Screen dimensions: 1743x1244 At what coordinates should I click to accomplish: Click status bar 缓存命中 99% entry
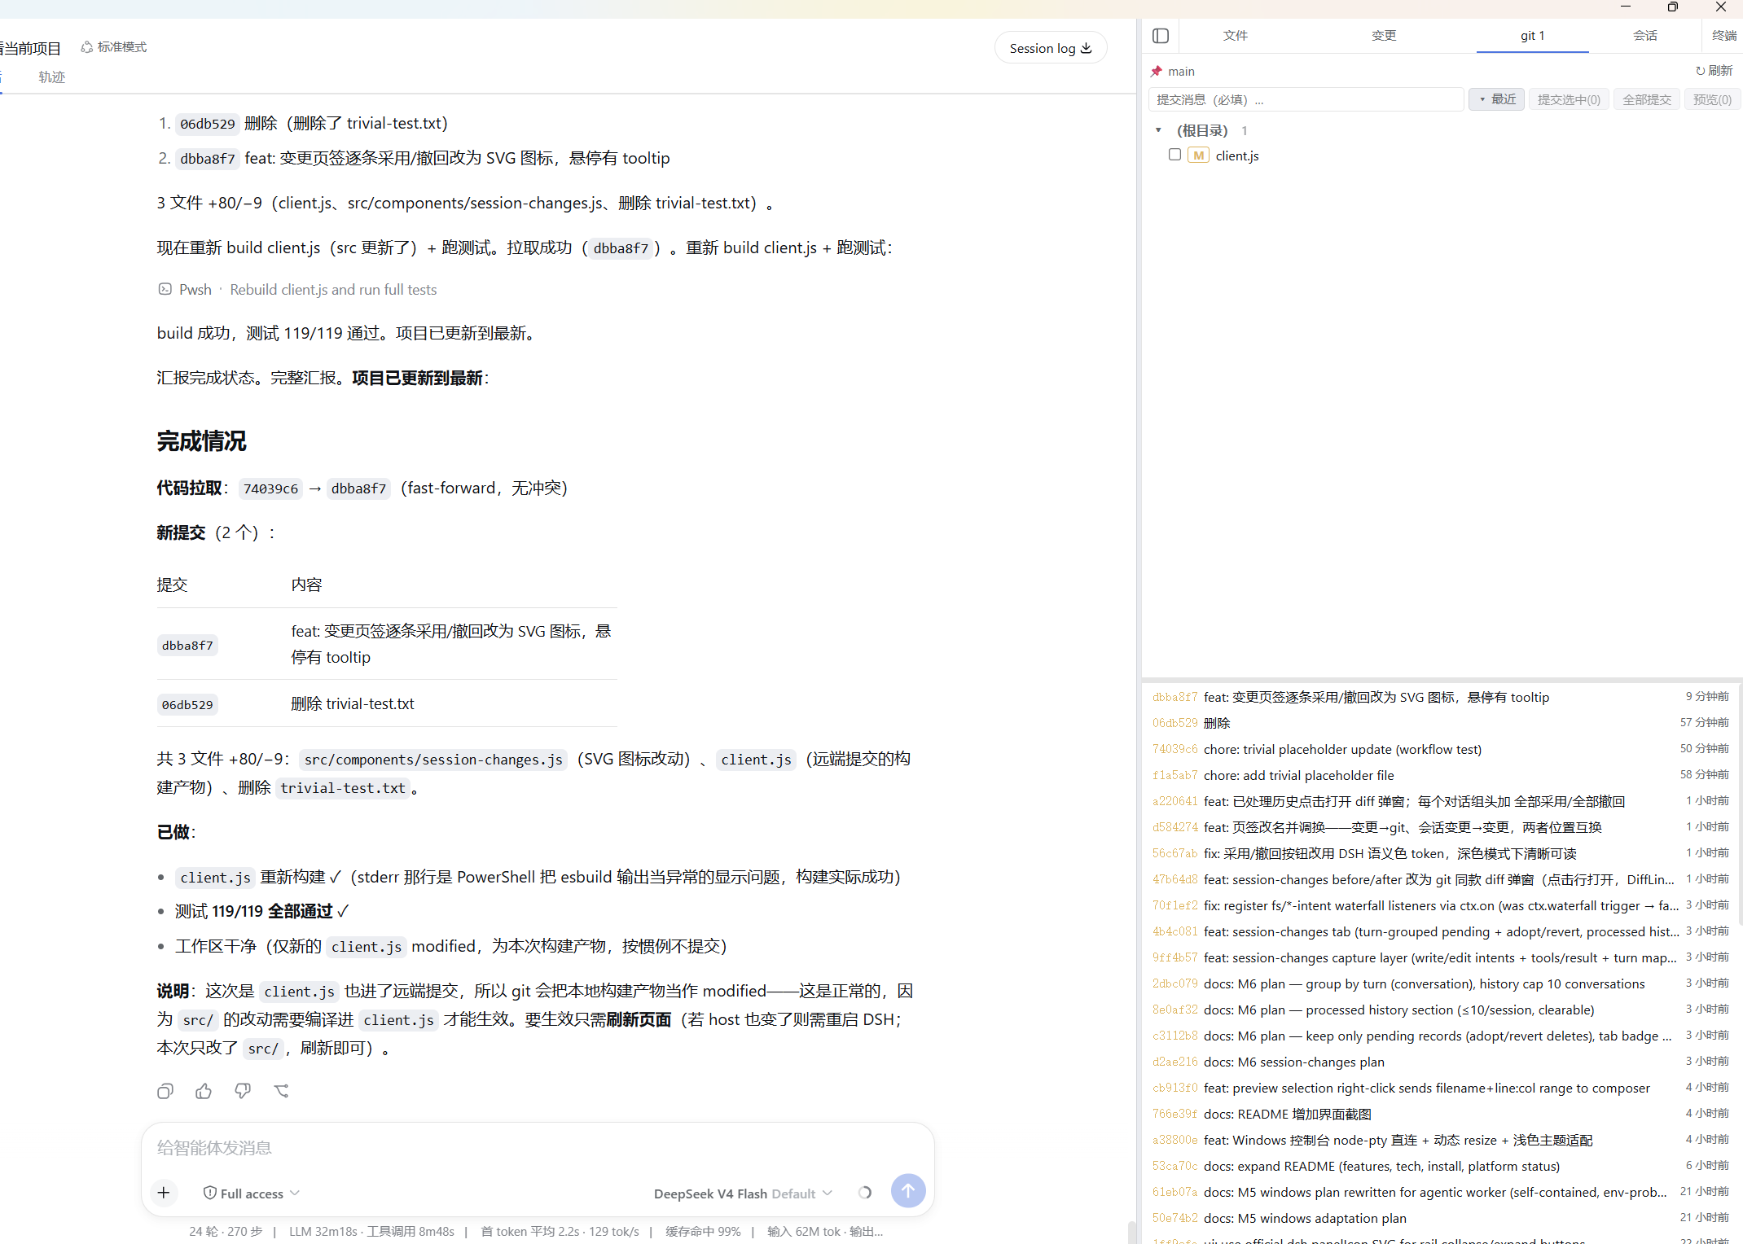tap(703, 1231)
